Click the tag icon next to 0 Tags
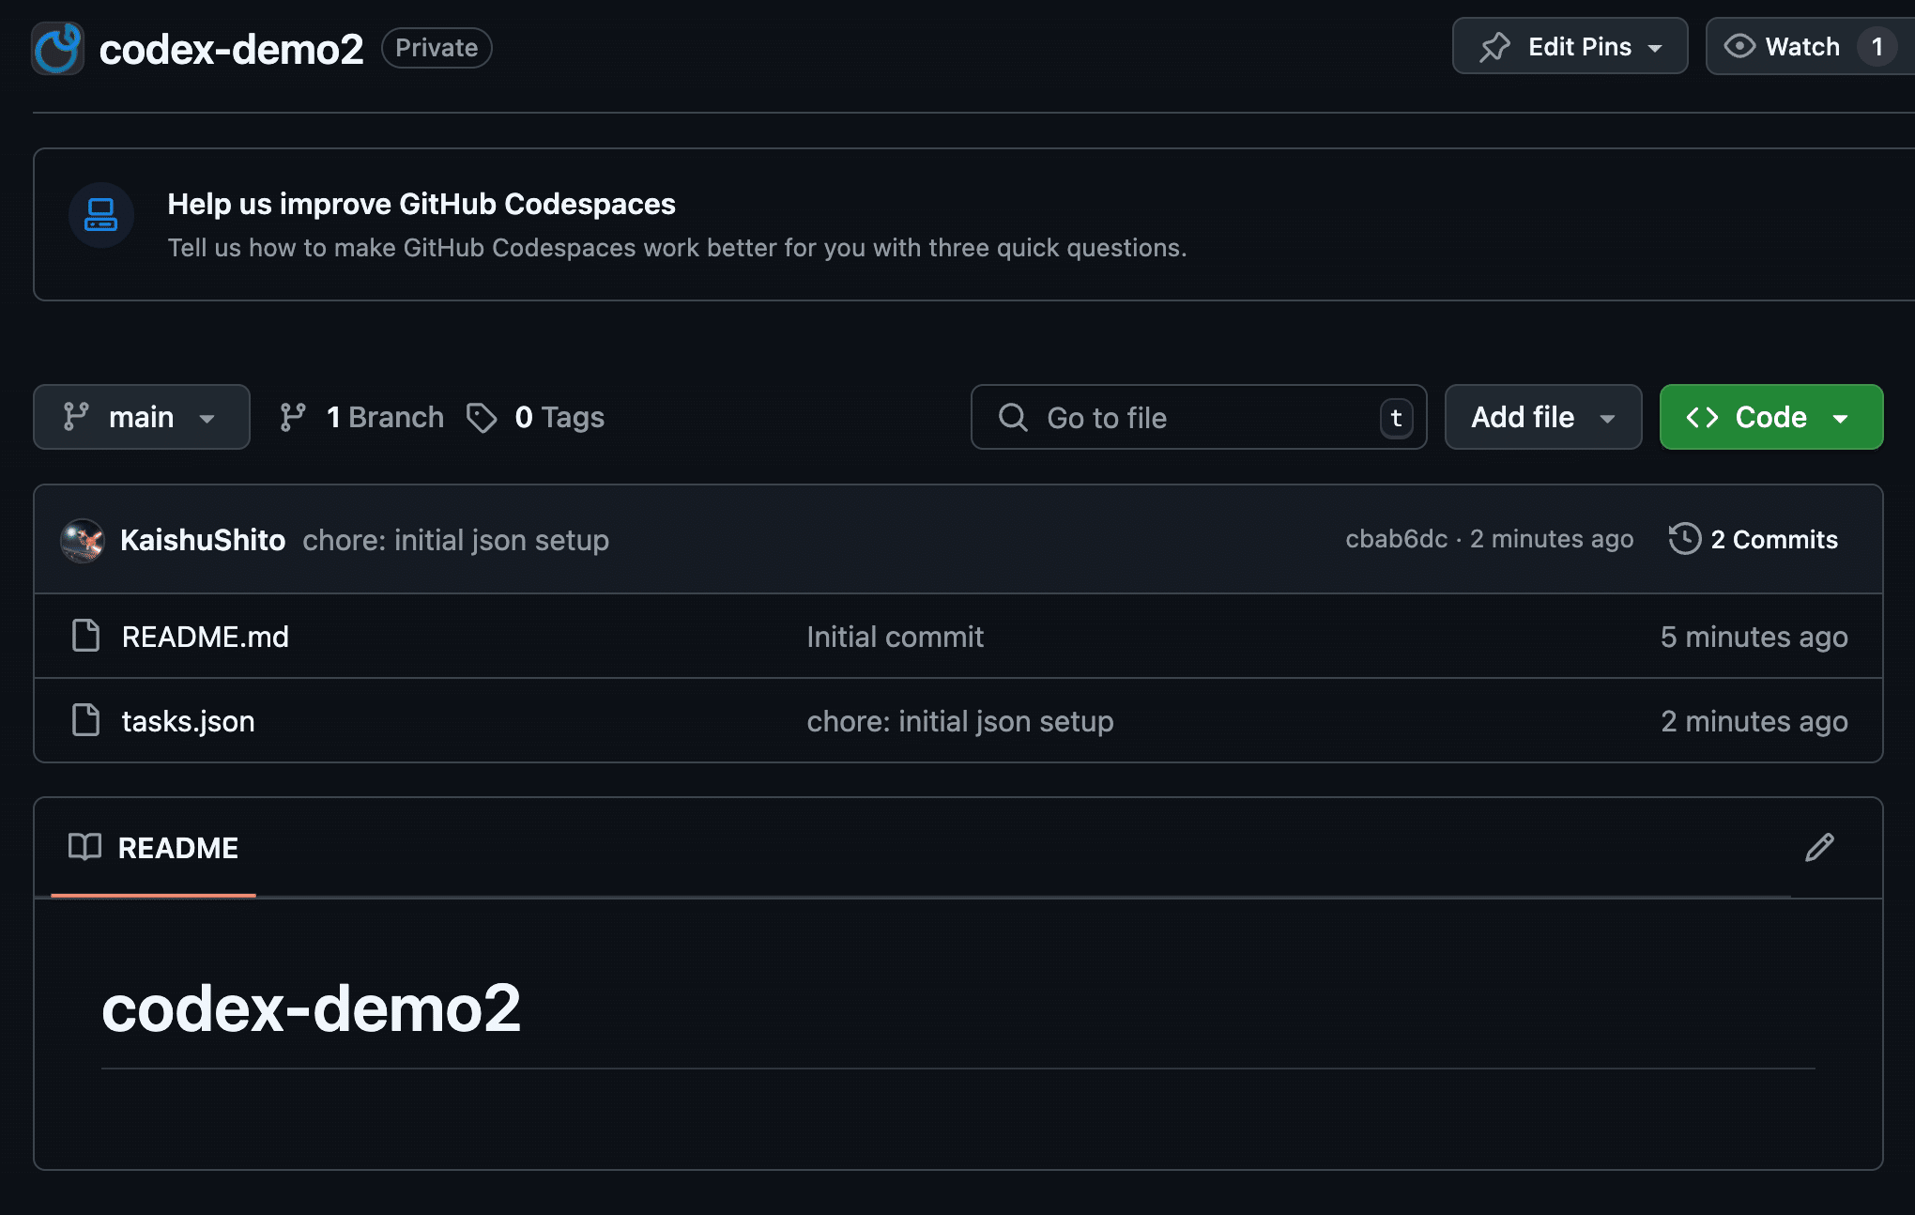Screen dimensions: 1915x1215 482,418
